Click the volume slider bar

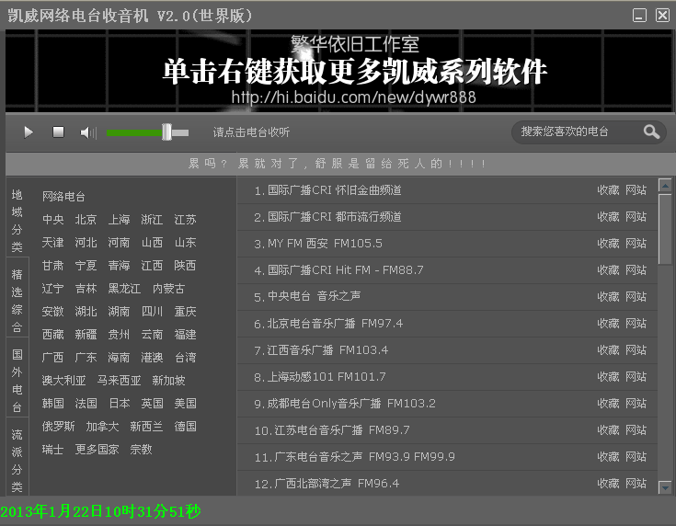tap(147, 132)
